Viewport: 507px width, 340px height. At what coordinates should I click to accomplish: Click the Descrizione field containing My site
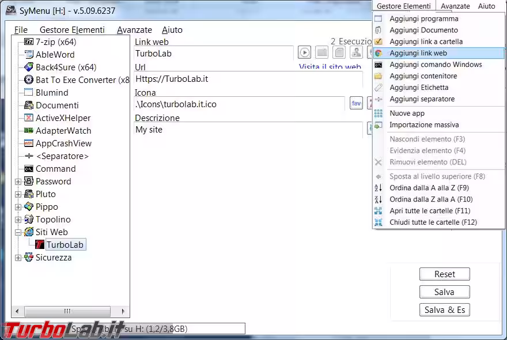point(248,130)
